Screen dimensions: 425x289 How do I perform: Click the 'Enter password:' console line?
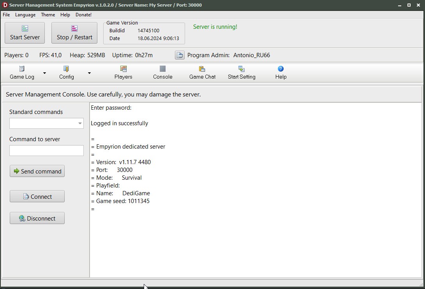click(x=111, y=108)
